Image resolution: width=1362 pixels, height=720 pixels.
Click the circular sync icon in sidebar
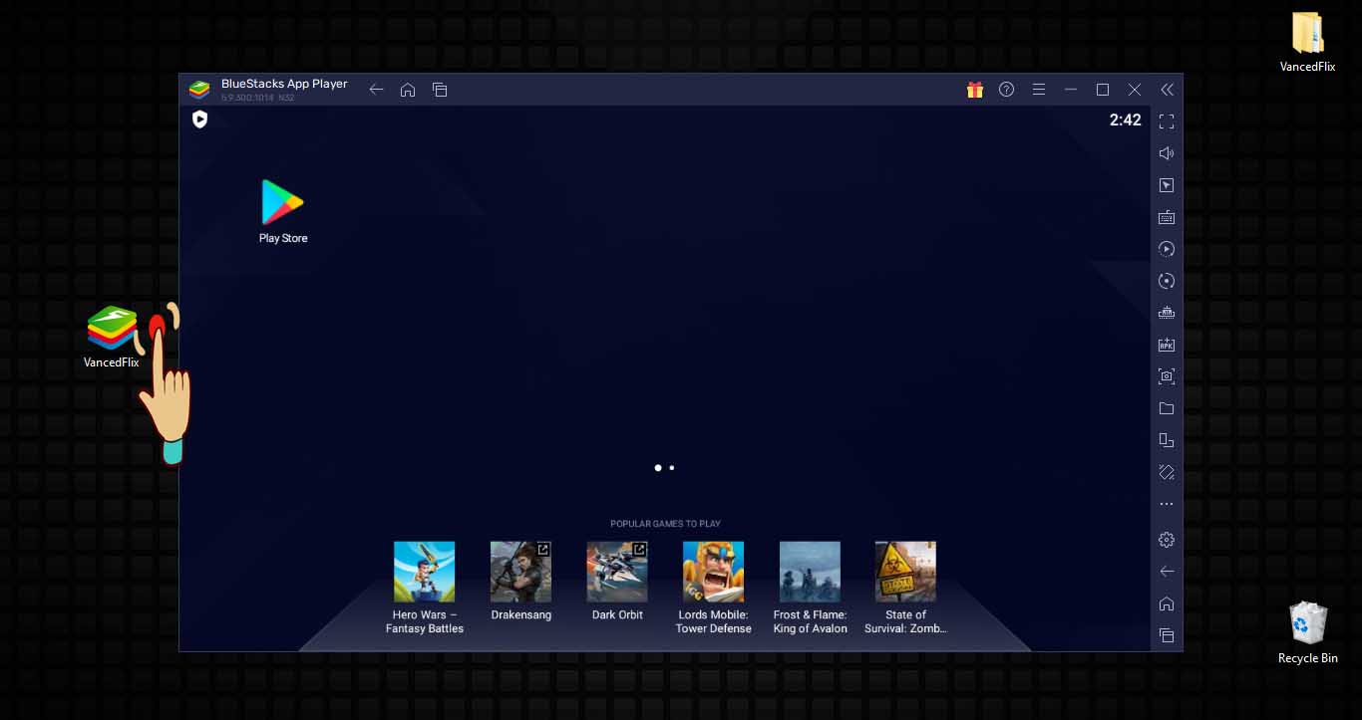pos(1167,281)
